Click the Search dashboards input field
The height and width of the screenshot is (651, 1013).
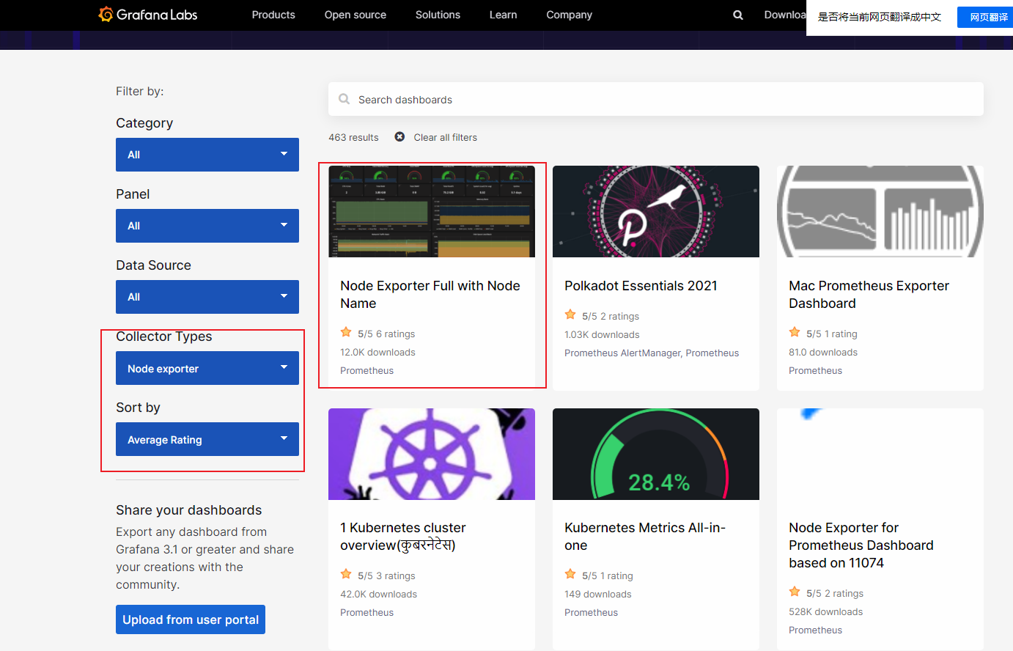point(656,99)
